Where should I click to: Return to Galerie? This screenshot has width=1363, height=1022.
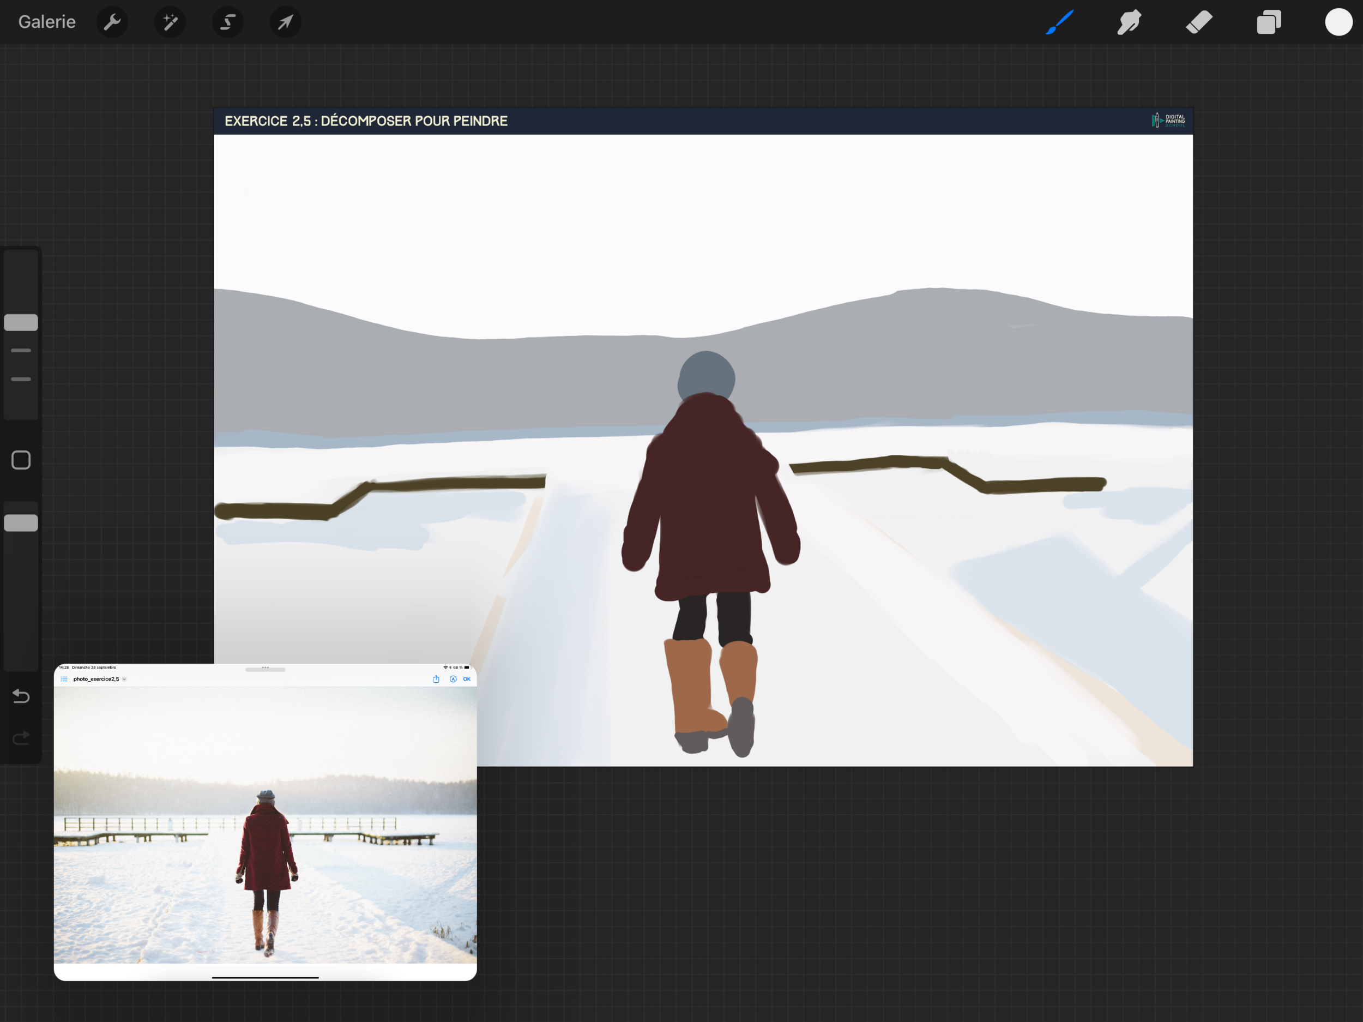pos(47,22)
